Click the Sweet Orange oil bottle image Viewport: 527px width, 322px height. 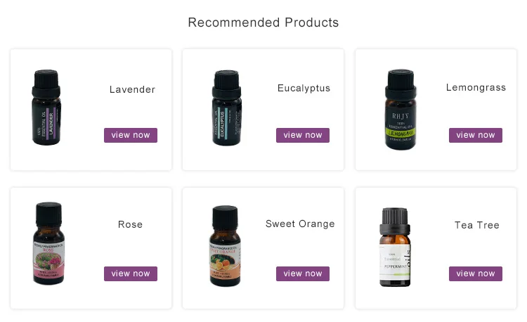225,245
